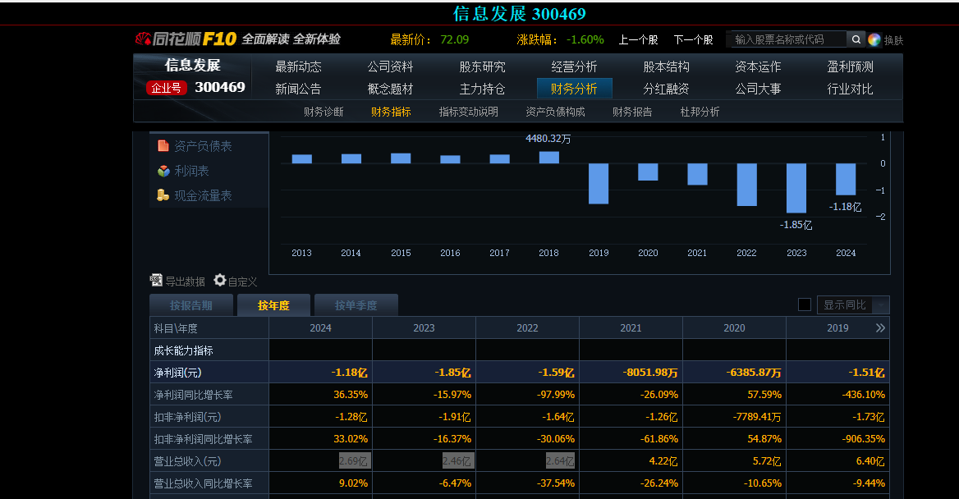Select the 按年度 tab
Viewport: 959px width, 499px height.
(x=273, y=305)
